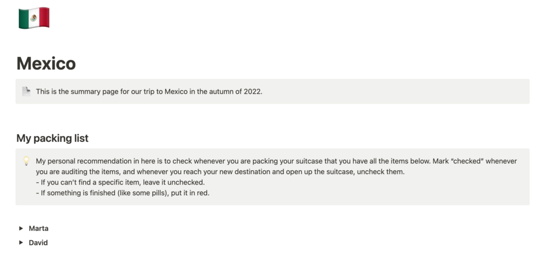Click the line about finished pills
The width and height of the screenshot is (560, 258).
(x=123, y=193)
